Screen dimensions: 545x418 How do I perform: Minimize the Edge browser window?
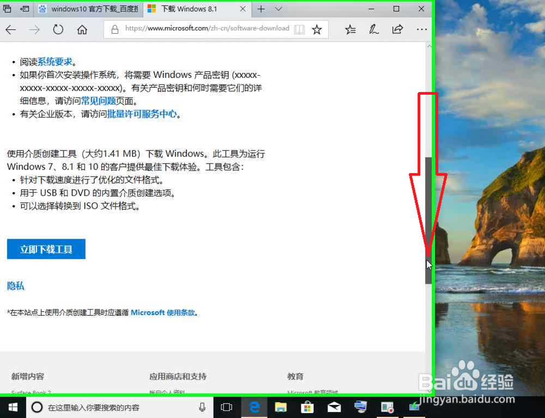tap(371, 9)
